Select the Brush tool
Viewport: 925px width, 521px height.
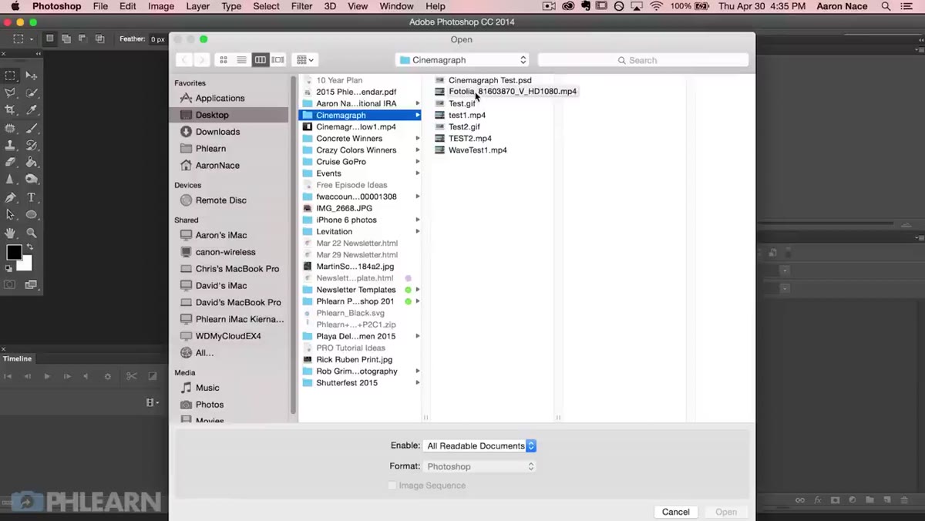coord(32,128)
